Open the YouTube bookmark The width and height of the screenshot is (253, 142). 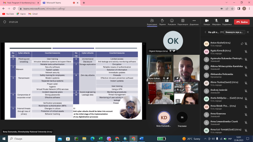[8, 14]
